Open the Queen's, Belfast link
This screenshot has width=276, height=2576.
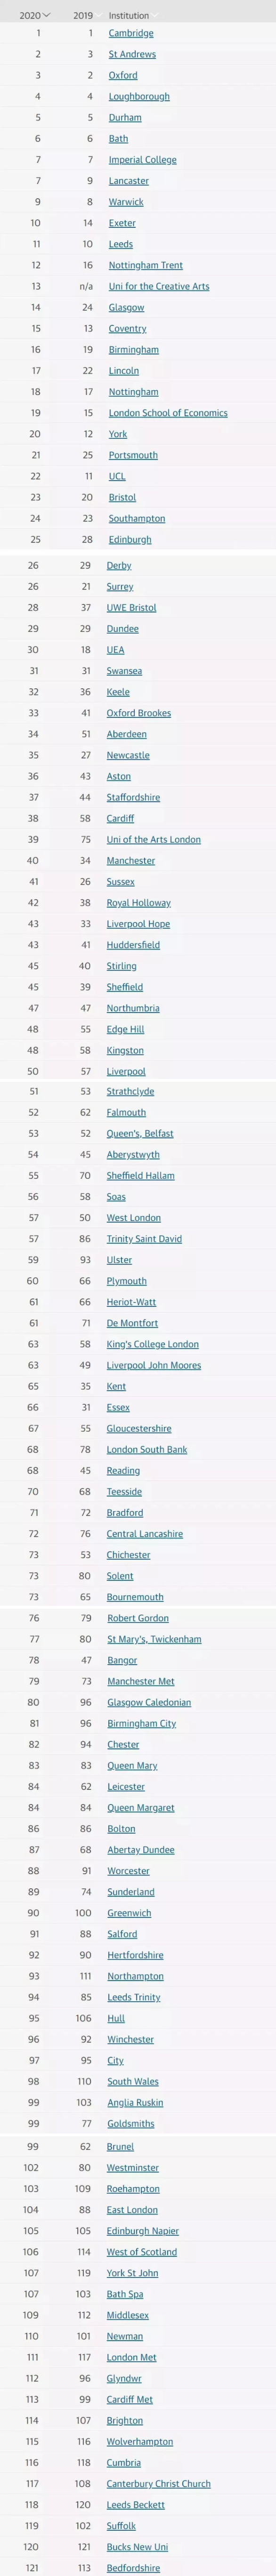click(x=140, y=1134)
